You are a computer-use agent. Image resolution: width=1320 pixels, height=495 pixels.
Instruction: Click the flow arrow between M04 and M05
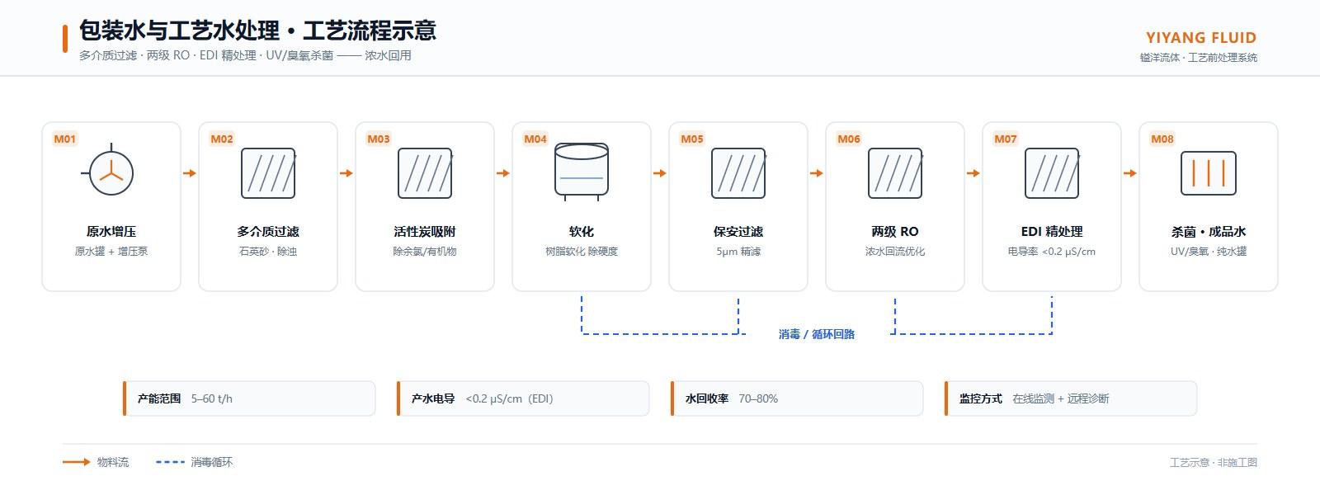click(x=660, y=173)
